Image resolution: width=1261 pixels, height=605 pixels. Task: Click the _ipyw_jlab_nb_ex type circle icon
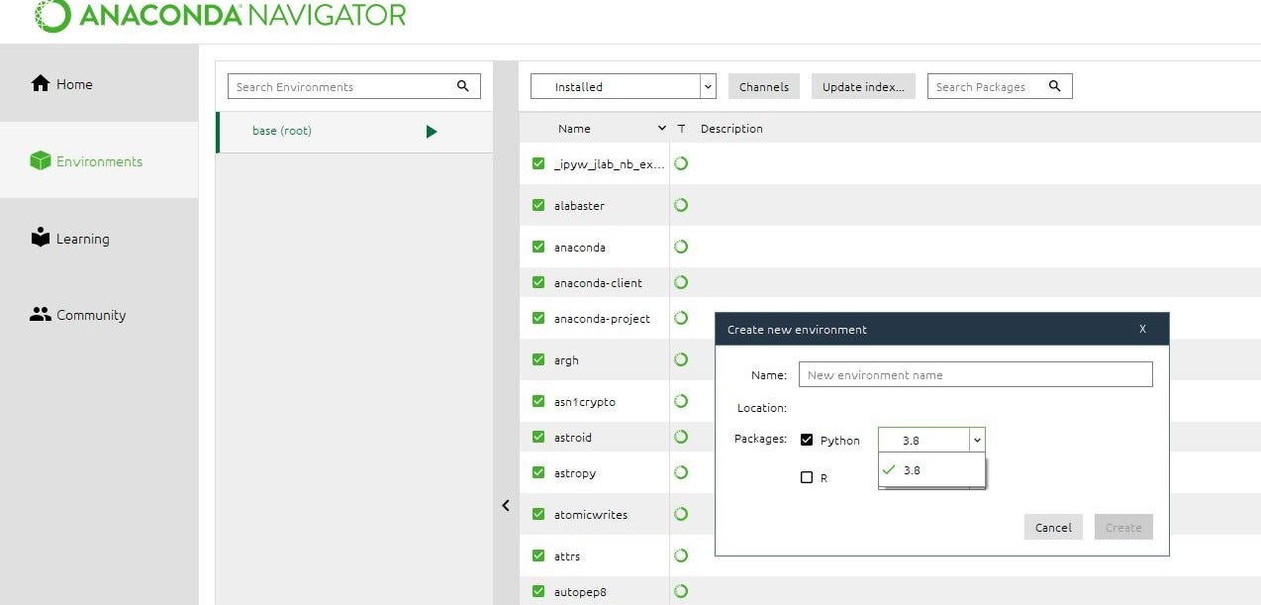point(681,163)
